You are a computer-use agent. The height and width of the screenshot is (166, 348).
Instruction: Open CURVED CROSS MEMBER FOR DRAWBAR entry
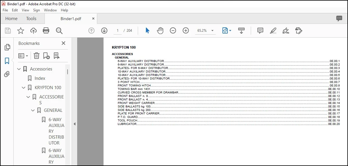click(x=229, y=93)
